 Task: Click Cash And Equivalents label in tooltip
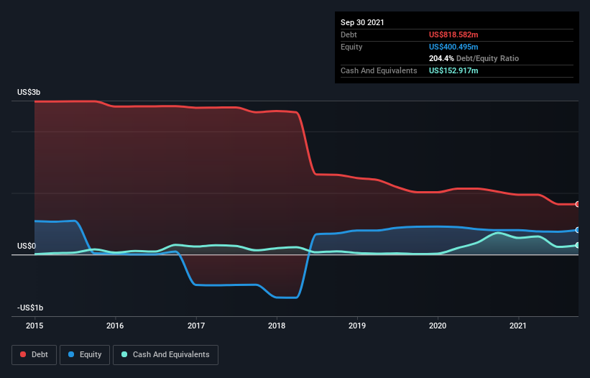(379, 70)
